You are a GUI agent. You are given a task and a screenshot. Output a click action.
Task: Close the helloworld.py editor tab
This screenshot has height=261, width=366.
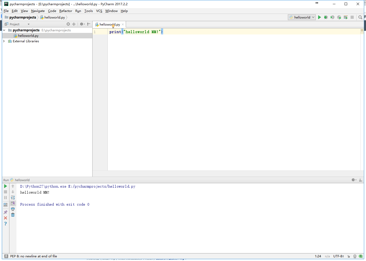(123, 25)
